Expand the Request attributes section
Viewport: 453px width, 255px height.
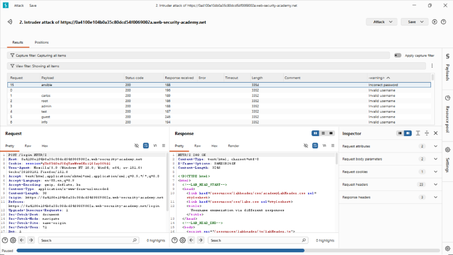coord(390,146)
